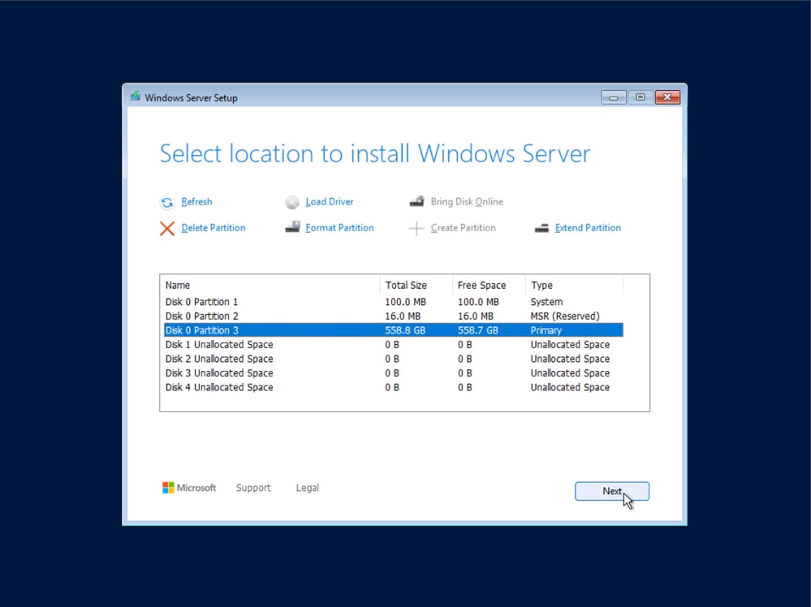Select Disk 3 Unallocated Space
This screenshot has height=607, width=811.
tap(219, 372)
